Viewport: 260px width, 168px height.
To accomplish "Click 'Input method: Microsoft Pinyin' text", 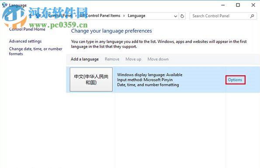I will (x=145, y=80).
